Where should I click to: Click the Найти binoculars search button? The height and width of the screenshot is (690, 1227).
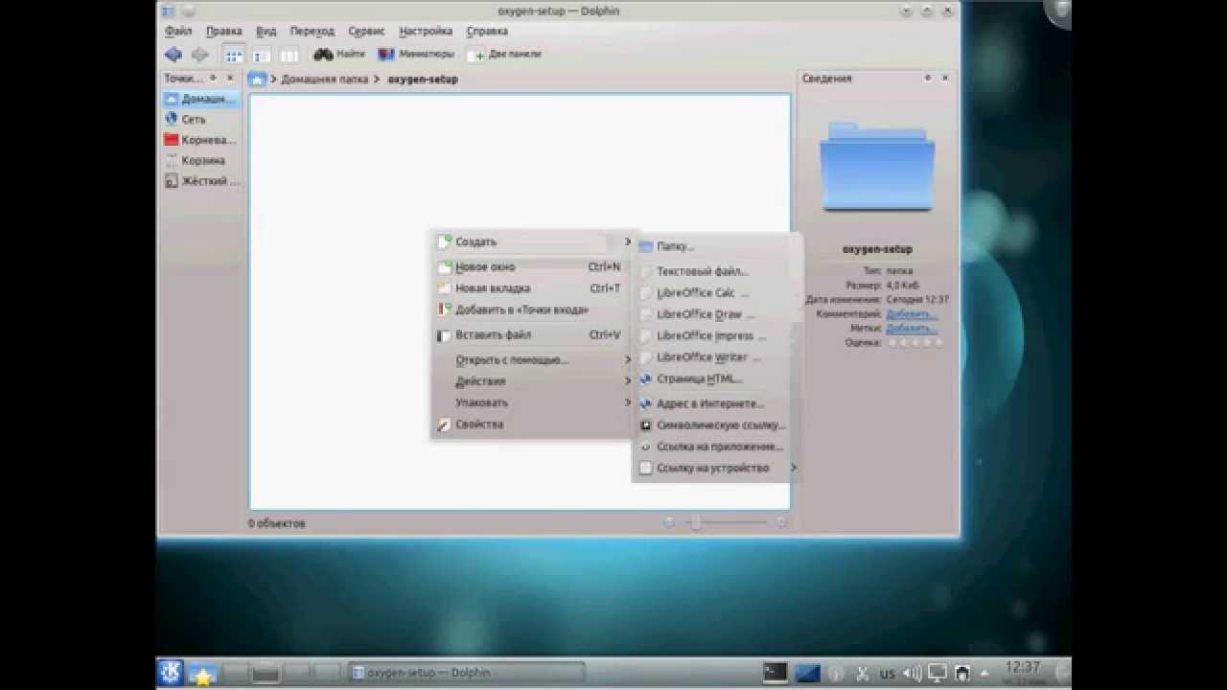tap(339, 55)
